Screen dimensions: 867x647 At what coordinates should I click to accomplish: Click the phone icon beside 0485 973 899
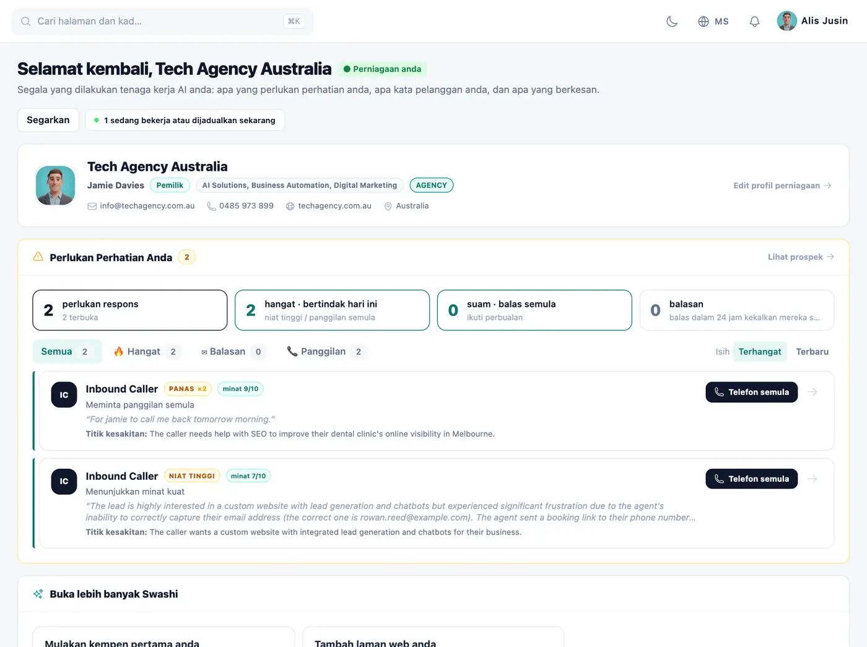tap(211, 206)
